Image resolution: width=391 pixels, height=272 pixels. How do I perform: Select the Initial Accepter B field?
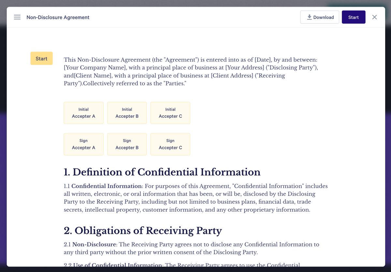[x=127, y=113]
